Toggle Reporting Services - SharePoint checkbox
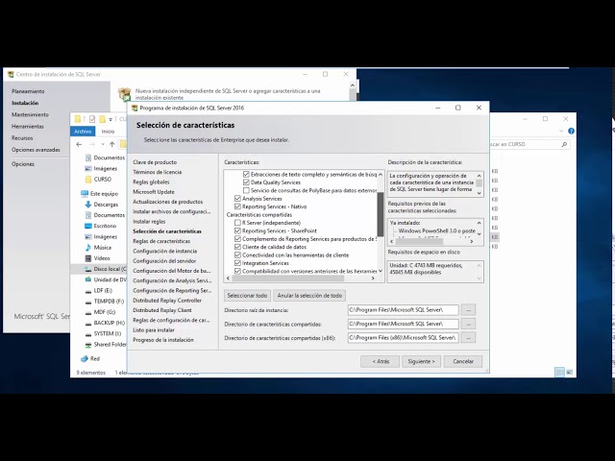 (237, 230)
